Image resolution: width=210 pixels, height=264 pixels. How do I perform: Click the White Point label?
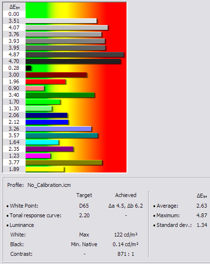click(24, 206)
